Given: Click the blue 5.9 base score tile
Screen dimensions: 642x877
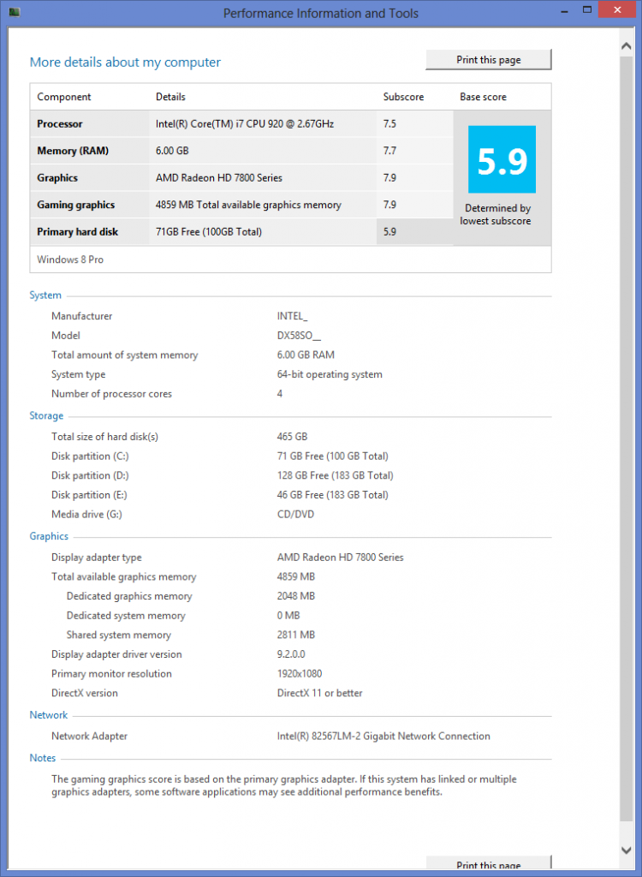Looking at the screenshot, I should [502, 159].
